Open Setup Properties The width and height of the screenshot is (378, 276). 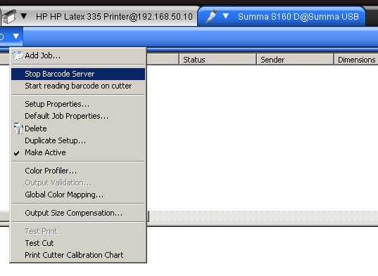tap(78, 104)
